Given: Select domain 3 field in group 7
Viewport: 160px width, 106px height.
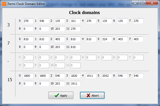Looking at the screenshot, I should pos(75,39).
